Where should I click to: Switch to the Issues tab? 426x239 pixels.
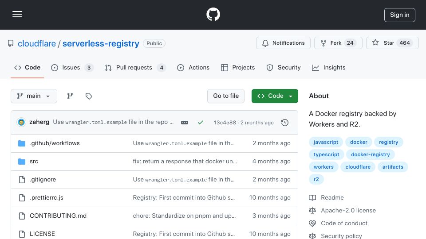coord(72,67)
